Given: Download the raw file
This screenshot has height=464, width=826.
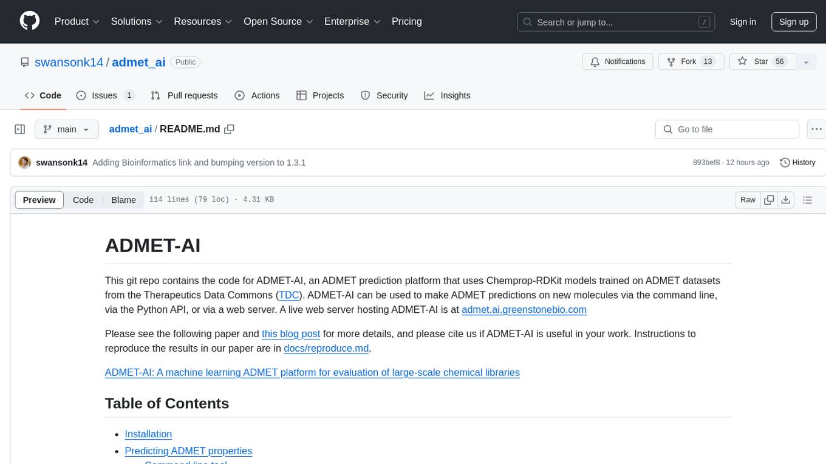Looking at the screenshot, I should click(x=786, y=200).
